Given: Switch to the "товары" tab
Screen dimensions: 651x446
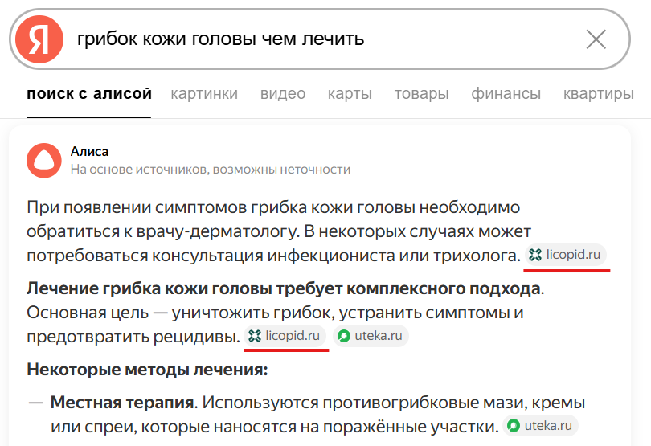Looking at the screenshot, I should coord(421,94).
